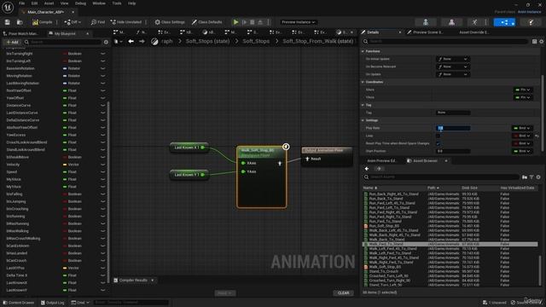Viewport: 546px width, 307px height.
Task: Compile the animation blueprint
Action: (x=42, y=22)
